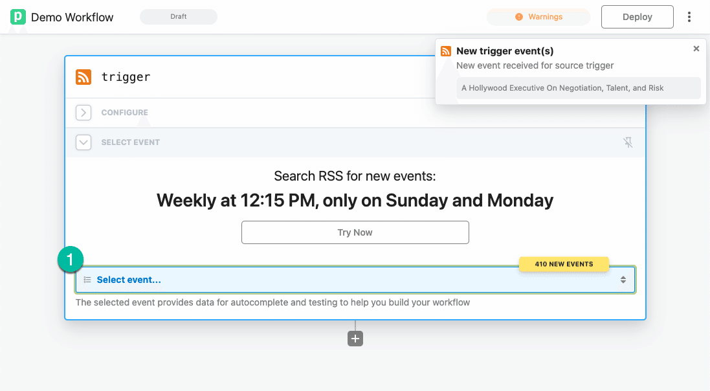Open the Select event dropdown

tap(355, 280)
